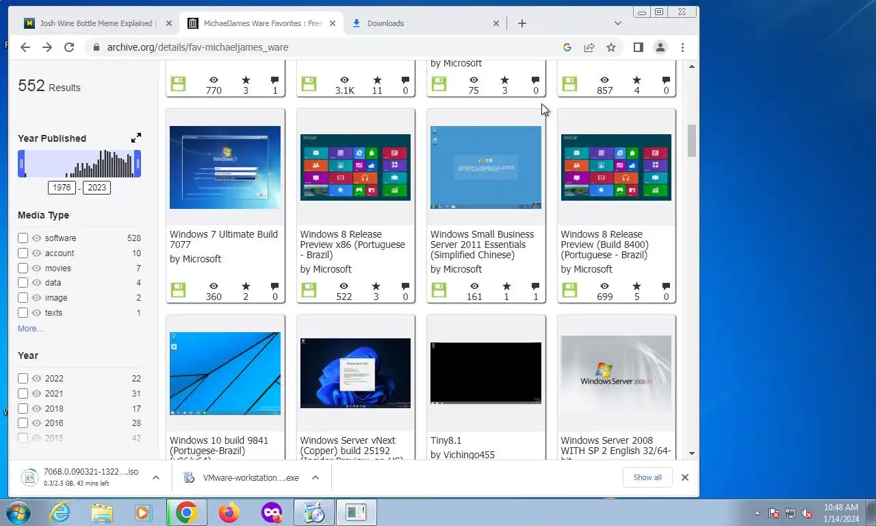The image size is (876, 526).
Task: Click right handle of year range slider
Action: pyautogui.click(x=138, y=164)
